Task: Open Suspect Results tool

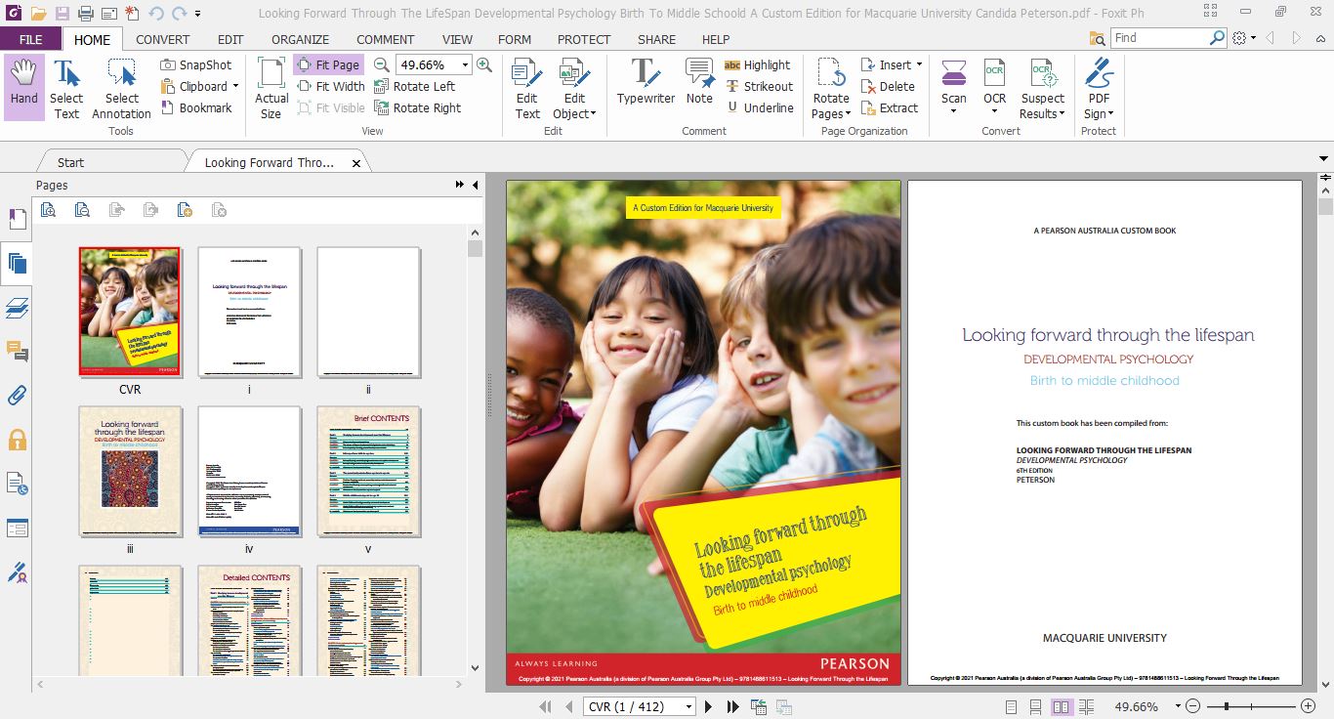Action: [x=1043, y=88]
